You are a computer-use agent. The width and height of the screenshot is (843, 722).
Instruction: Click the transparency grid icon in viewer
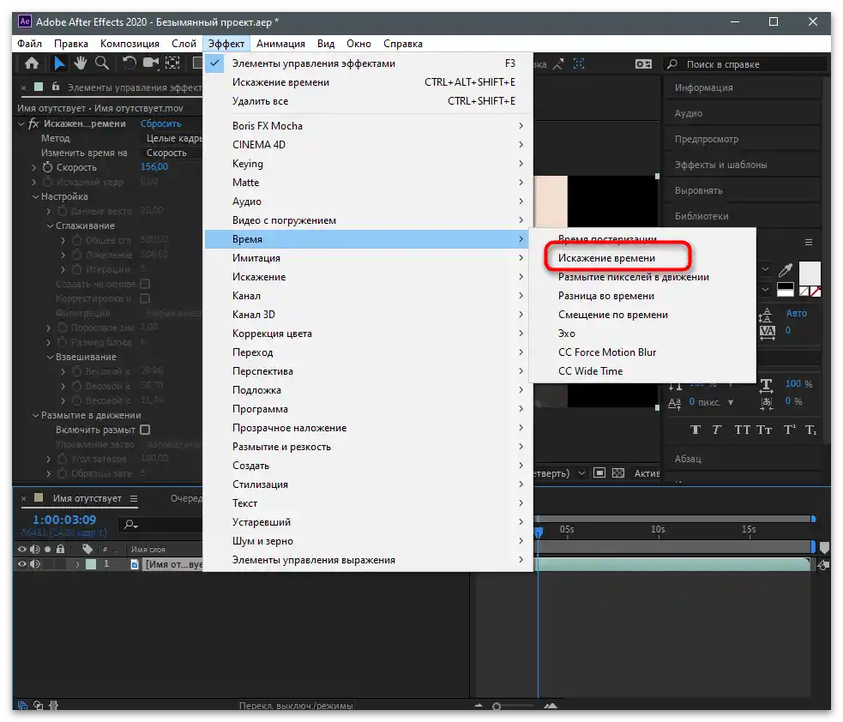coord(618,473)
